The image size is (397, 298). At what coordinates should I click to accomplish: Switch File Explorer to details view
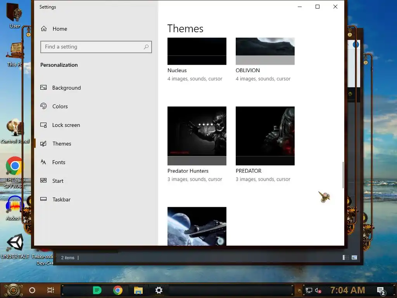click(x=345, y=258)
